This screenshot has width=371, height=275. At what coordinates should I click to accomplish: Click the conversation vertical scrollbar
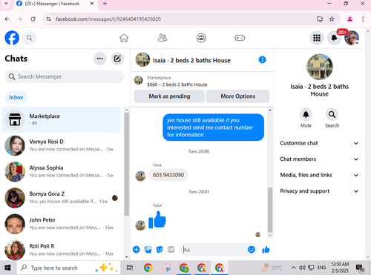[x=270, y=210]
